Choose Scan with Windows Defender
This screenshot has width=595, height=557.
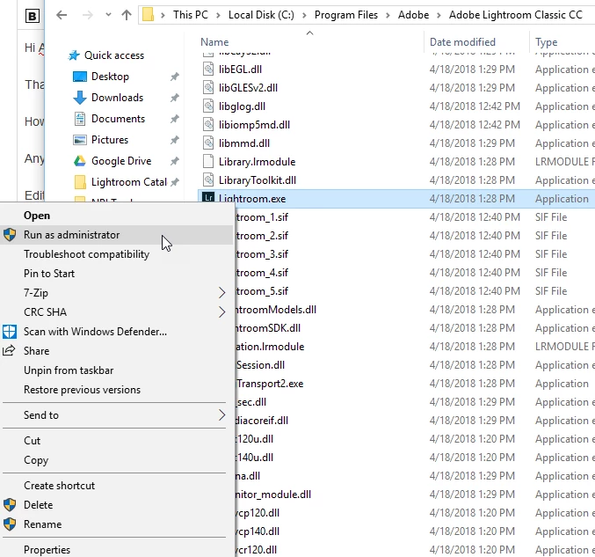coord(95,332)
